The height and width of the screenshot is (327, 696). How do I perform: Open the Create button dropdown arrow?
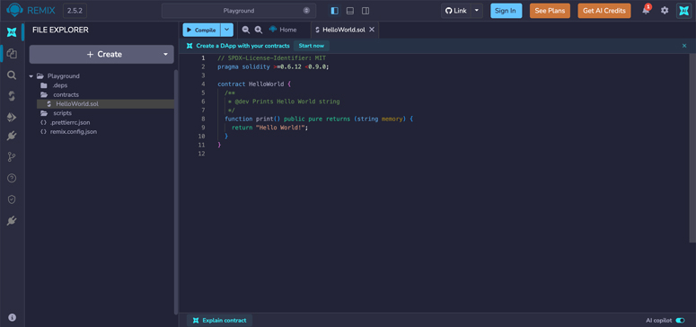coord(165,54)
